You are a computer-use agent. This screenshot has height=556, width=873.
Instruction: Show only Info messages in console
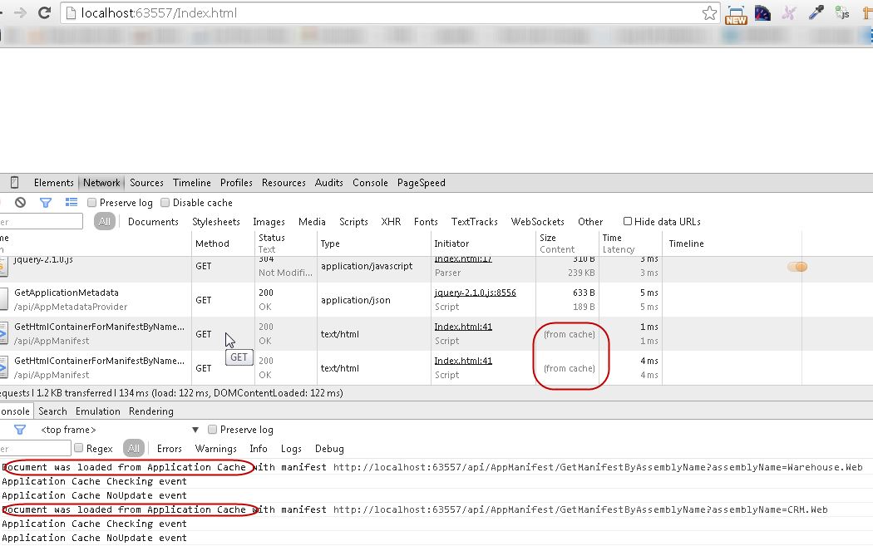click(x=259, y=449)
